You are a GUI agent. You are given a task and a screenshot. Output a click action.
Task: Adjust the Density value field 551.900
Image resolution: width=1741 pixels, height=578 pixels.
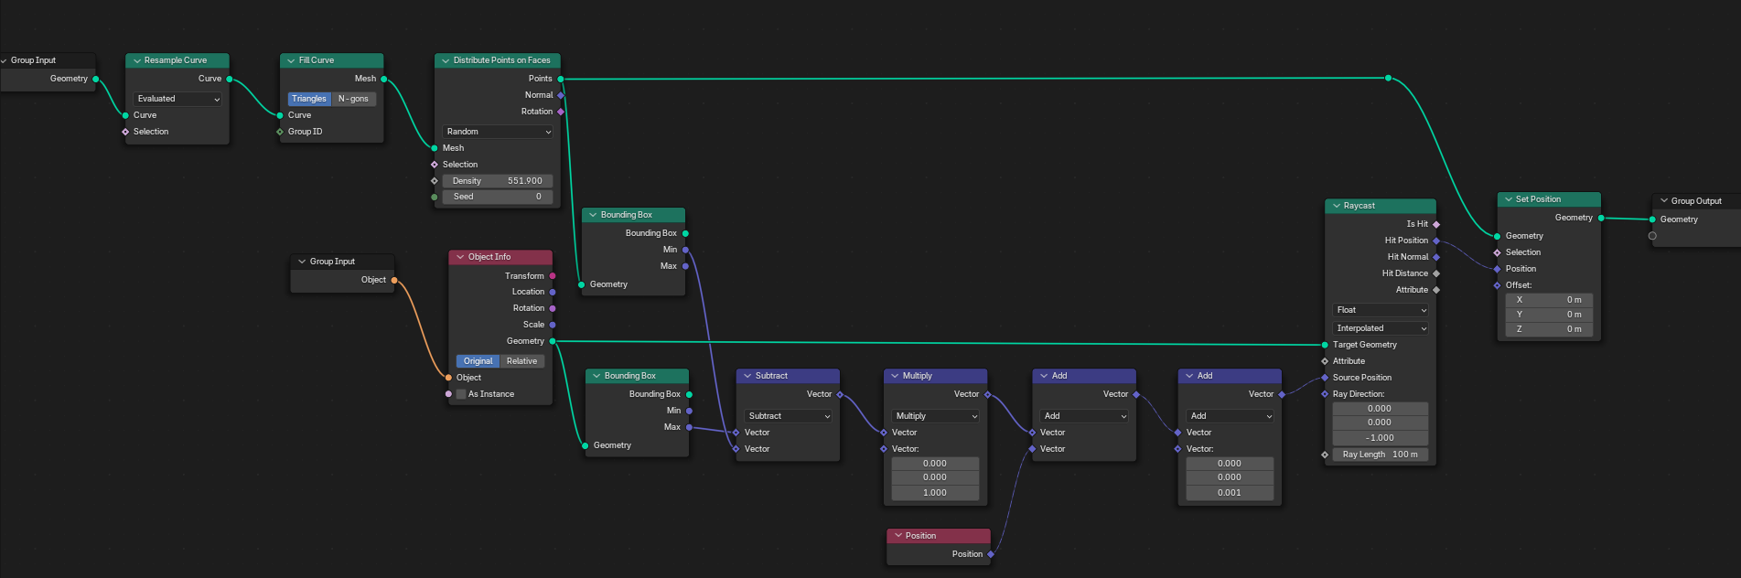pyautogui.click(x=498, y=181)
